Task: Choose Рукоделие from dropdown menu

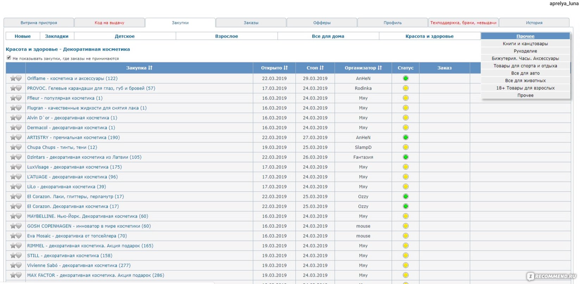Action: [525, 51]
